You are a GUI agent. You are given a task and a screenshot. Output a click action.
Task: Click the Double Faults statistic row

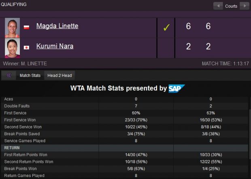tap(125, 106)
